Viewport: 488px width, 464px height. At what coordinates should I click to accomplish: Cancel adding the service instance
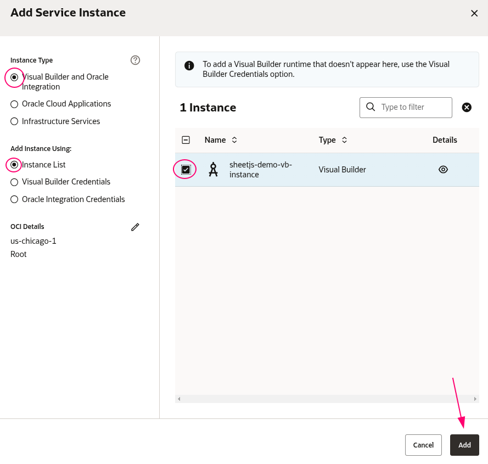(x=423, y=445)
